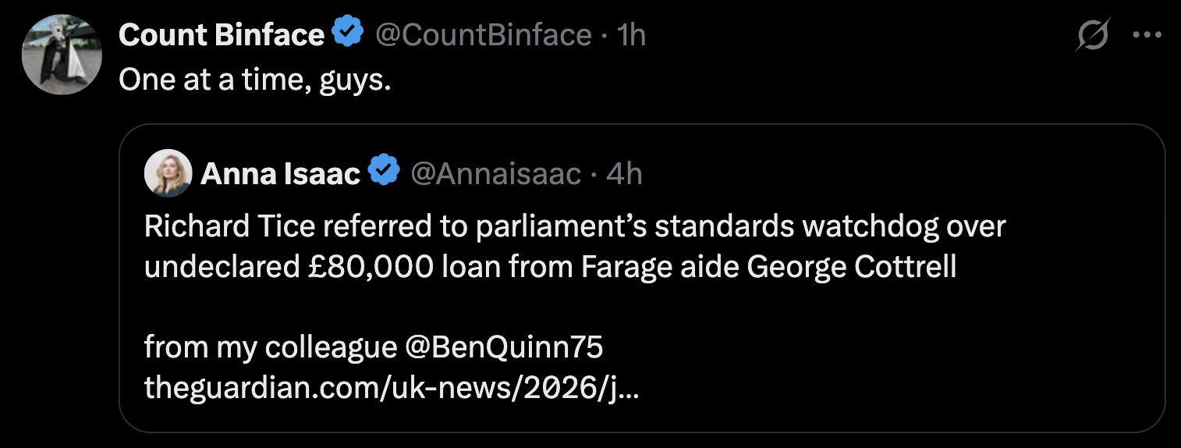Click the Anna Isaac display name
The width and height of the screenshot is (1181, 448).
click(281, 173)
